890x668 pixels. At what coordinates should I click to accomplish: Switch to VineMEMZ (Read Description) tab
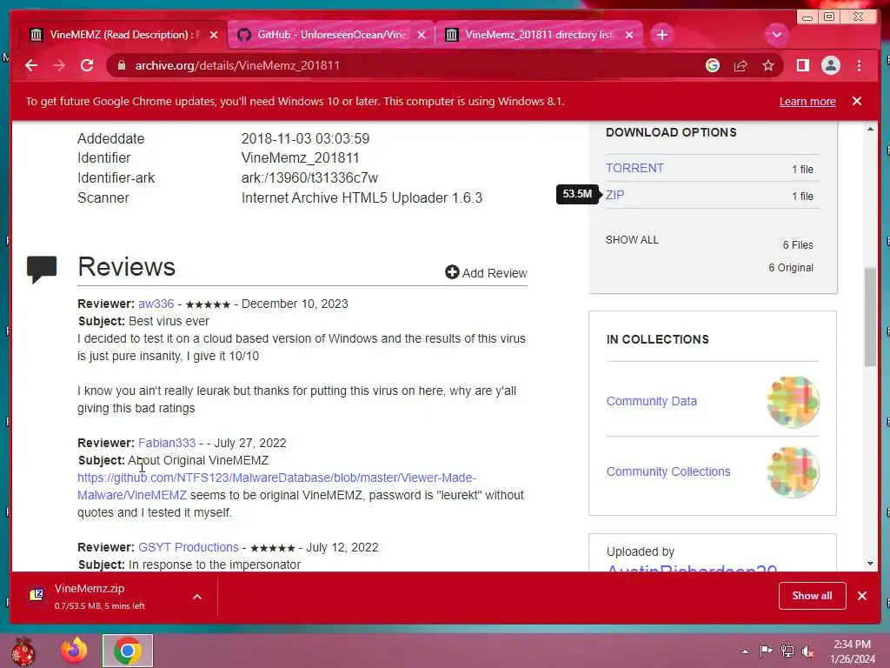tap(123, 35)
